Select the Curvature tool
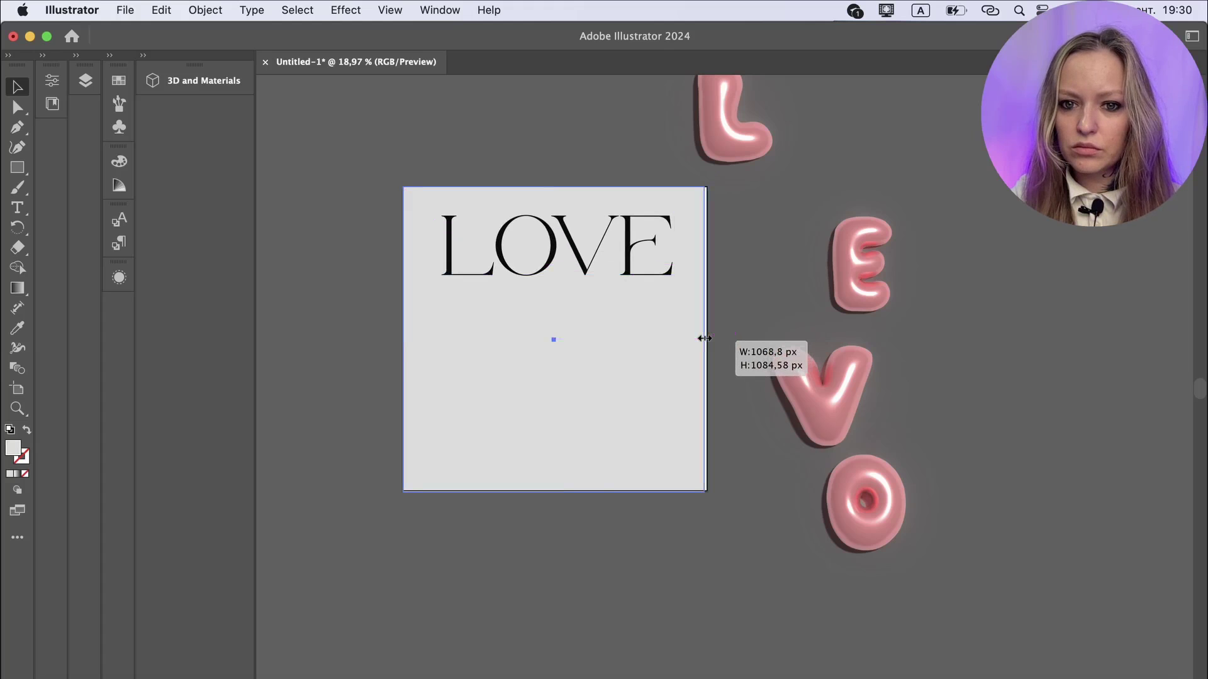This screenshot has width=1208, height=679. [17, 148]
